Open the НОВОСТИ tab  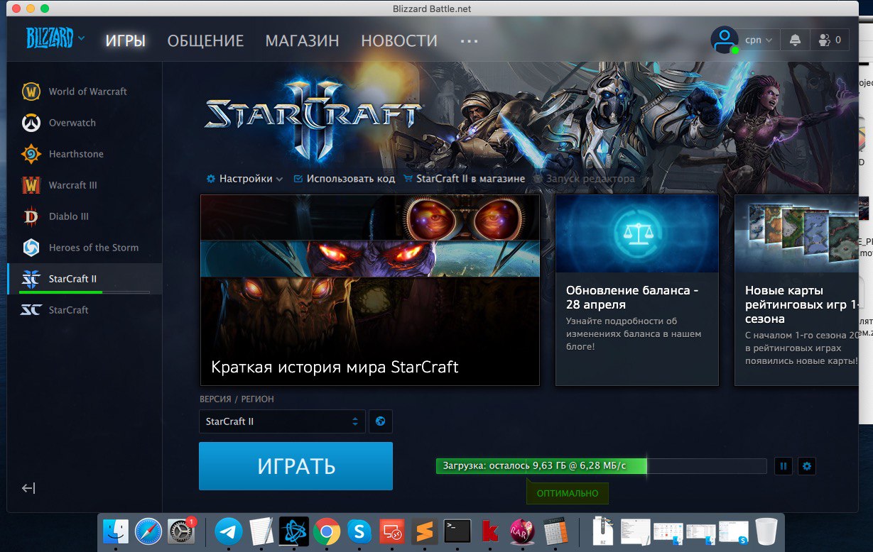point(399,40)
